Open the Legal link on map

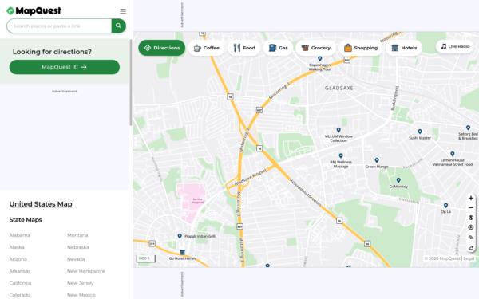pos(469,258)
